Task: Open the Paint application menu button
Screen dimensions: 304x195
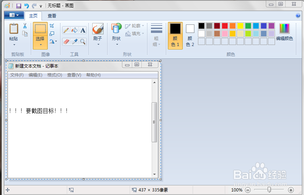Action: (x=14, y=15)
